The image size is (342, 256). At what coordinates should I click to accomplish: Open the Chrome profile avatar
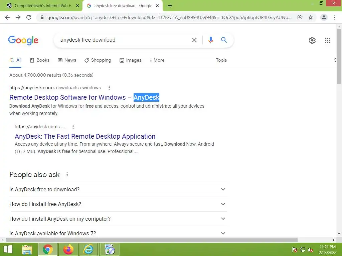coord(324,17)
